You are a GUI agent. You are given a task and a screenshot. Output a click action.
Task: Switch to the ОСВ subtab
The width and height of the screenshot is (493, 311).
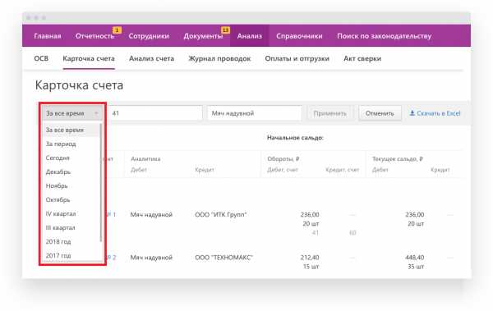(x=41, y=58)
